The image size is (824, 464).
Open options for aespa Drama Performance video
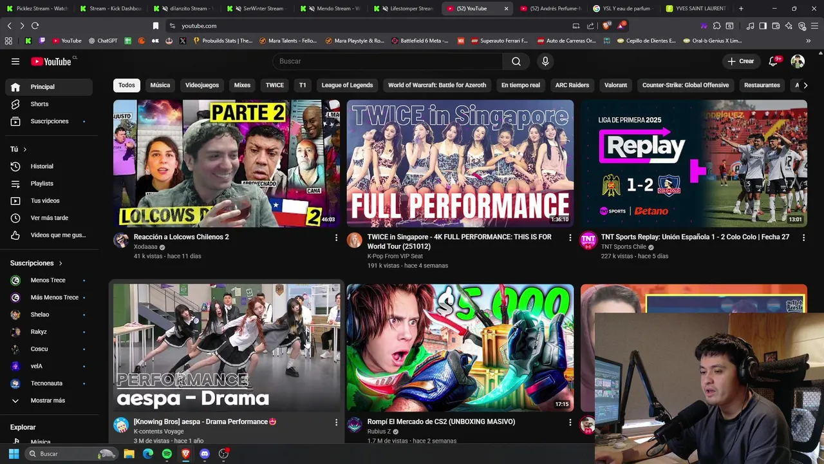pos(336,422)
